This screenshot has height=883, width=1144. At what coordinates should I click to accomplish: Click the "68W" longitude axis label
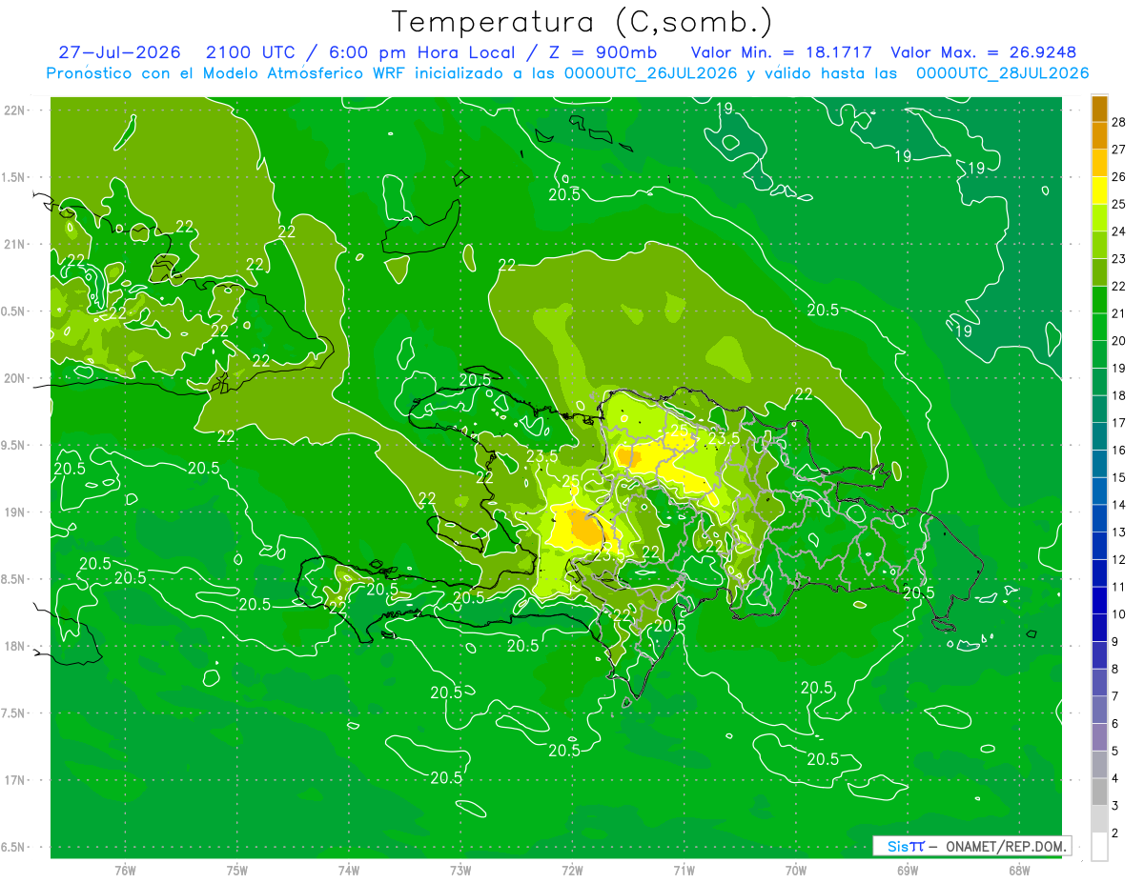[1019, 870]
